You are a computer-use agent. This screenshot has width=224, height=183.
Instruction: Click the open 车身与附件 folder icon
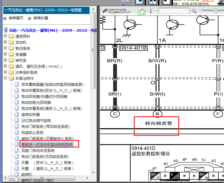coord(11,78)
